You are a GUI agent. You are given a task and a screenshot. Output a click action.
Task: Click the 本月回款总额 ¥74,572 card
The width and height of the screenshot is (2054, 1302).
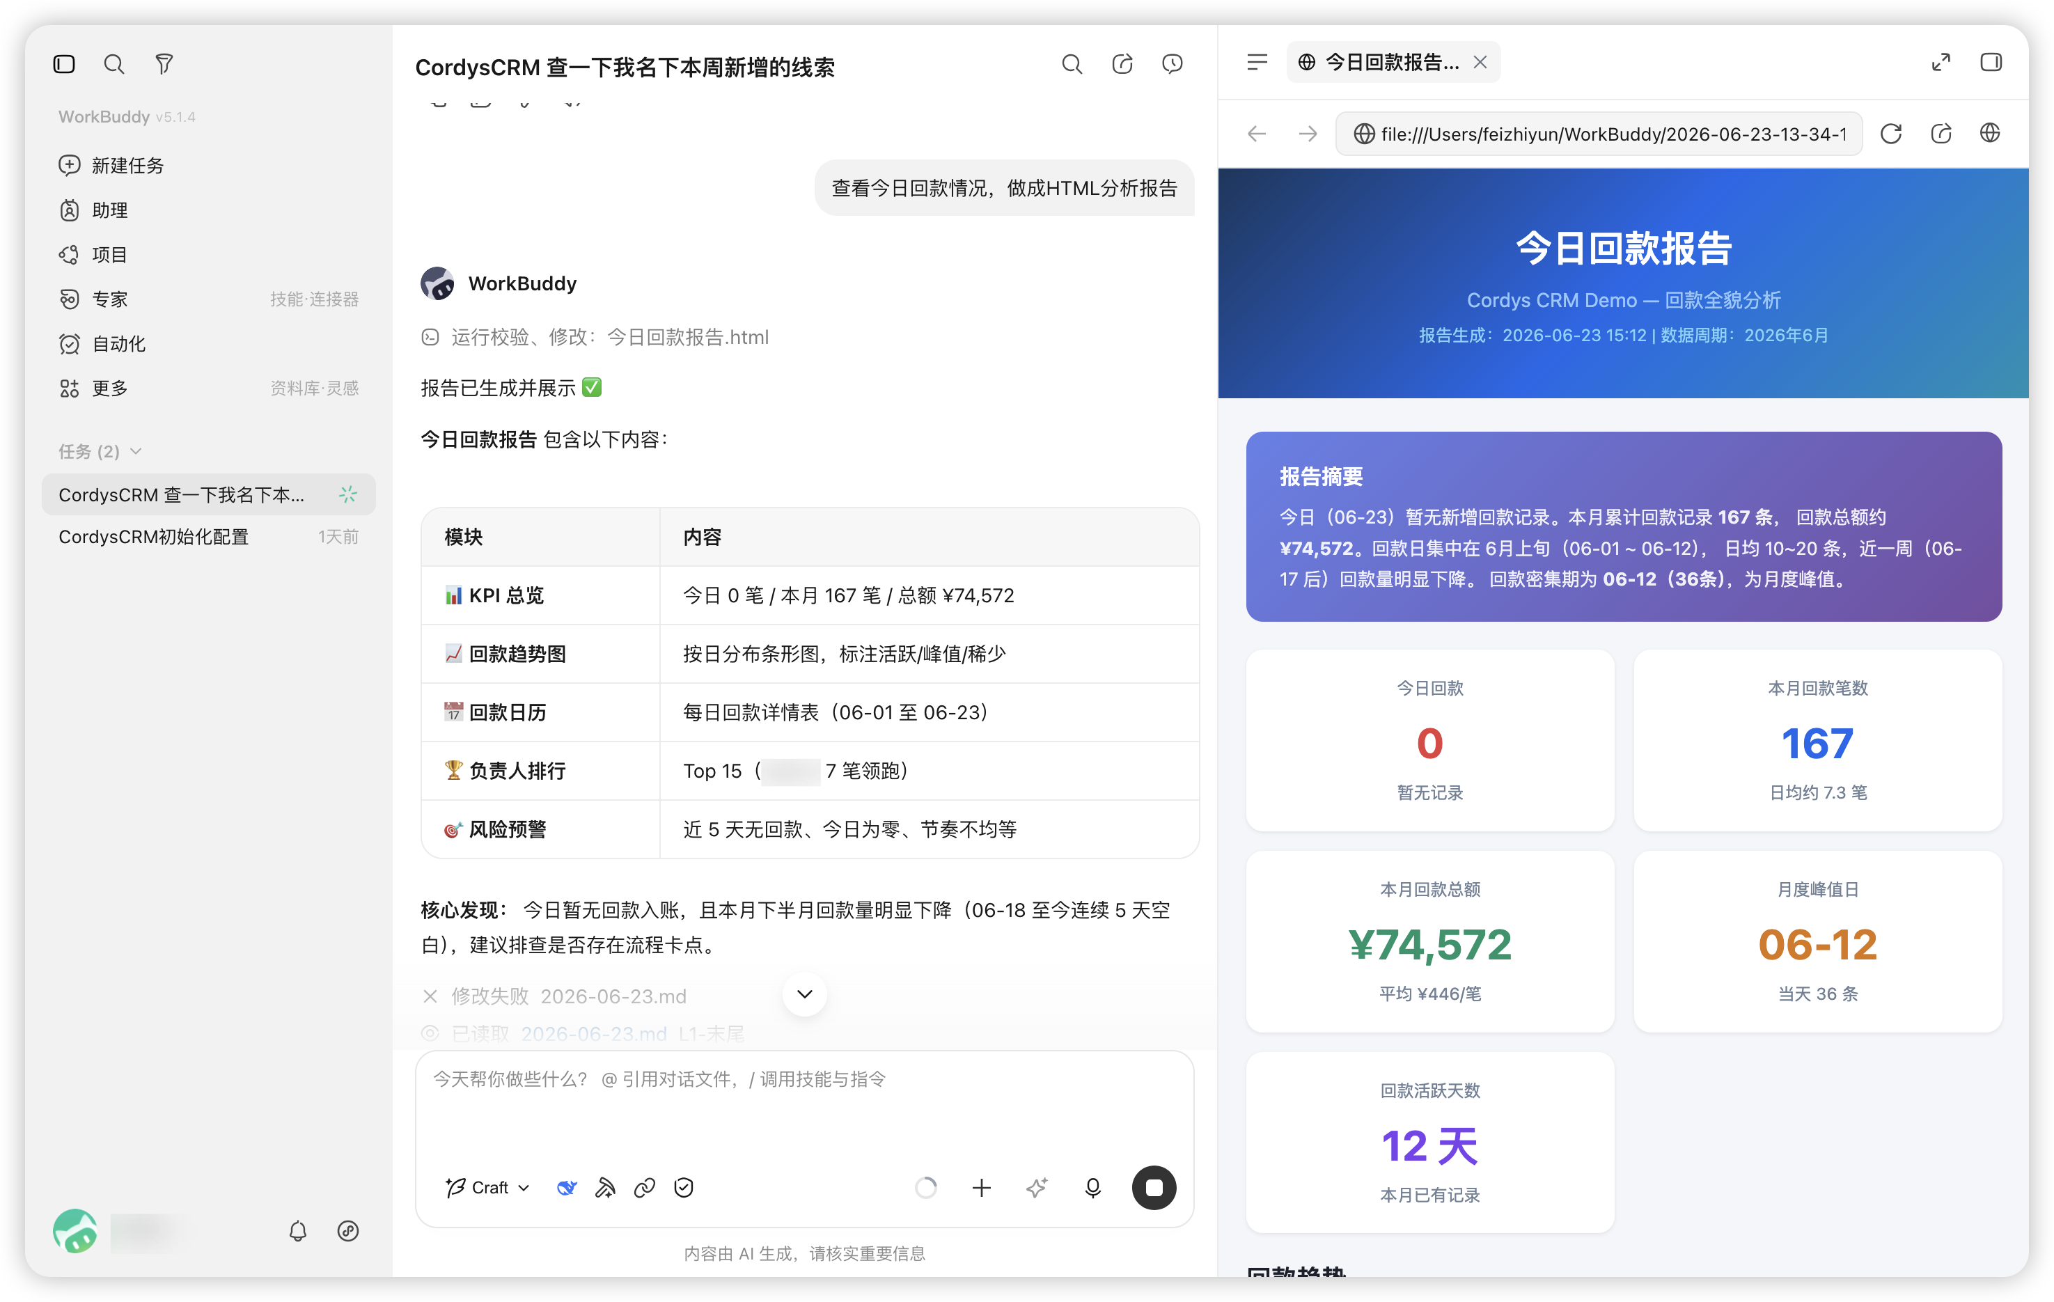point(1429,941)
